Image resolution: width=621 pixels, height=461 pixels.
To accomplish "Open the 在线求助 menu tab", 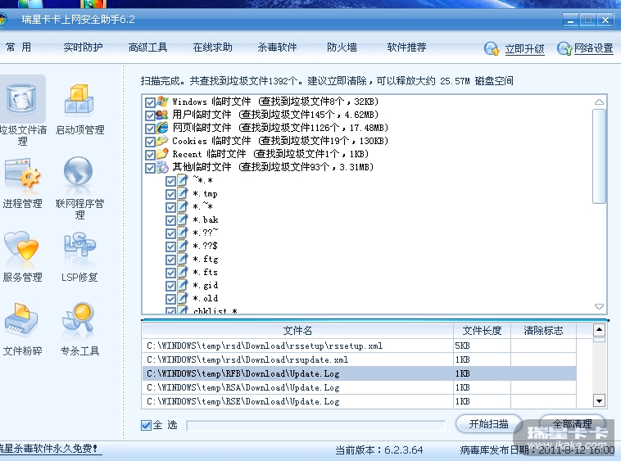I will (212, 47).
